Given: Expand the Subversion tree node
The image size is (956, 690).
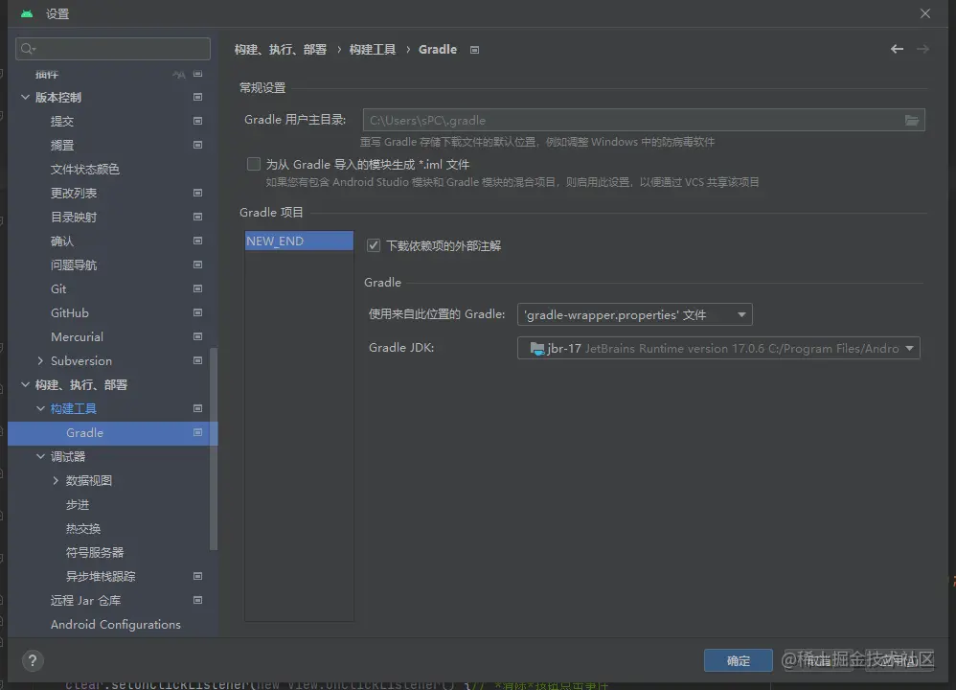Looking at the screenshot, I should 40,360.
